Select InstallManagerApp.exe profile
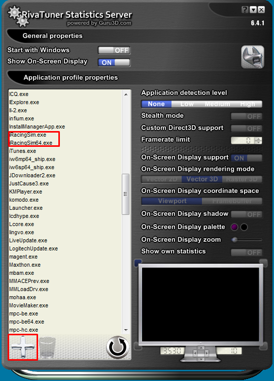Viewport: 274px width, 381px height. [x=37, y=127]
